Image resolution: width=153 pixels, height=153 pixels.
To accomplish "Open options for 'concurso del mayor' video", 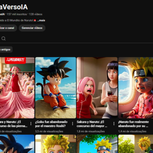I will pyautogui.click(x=114, y=124).
